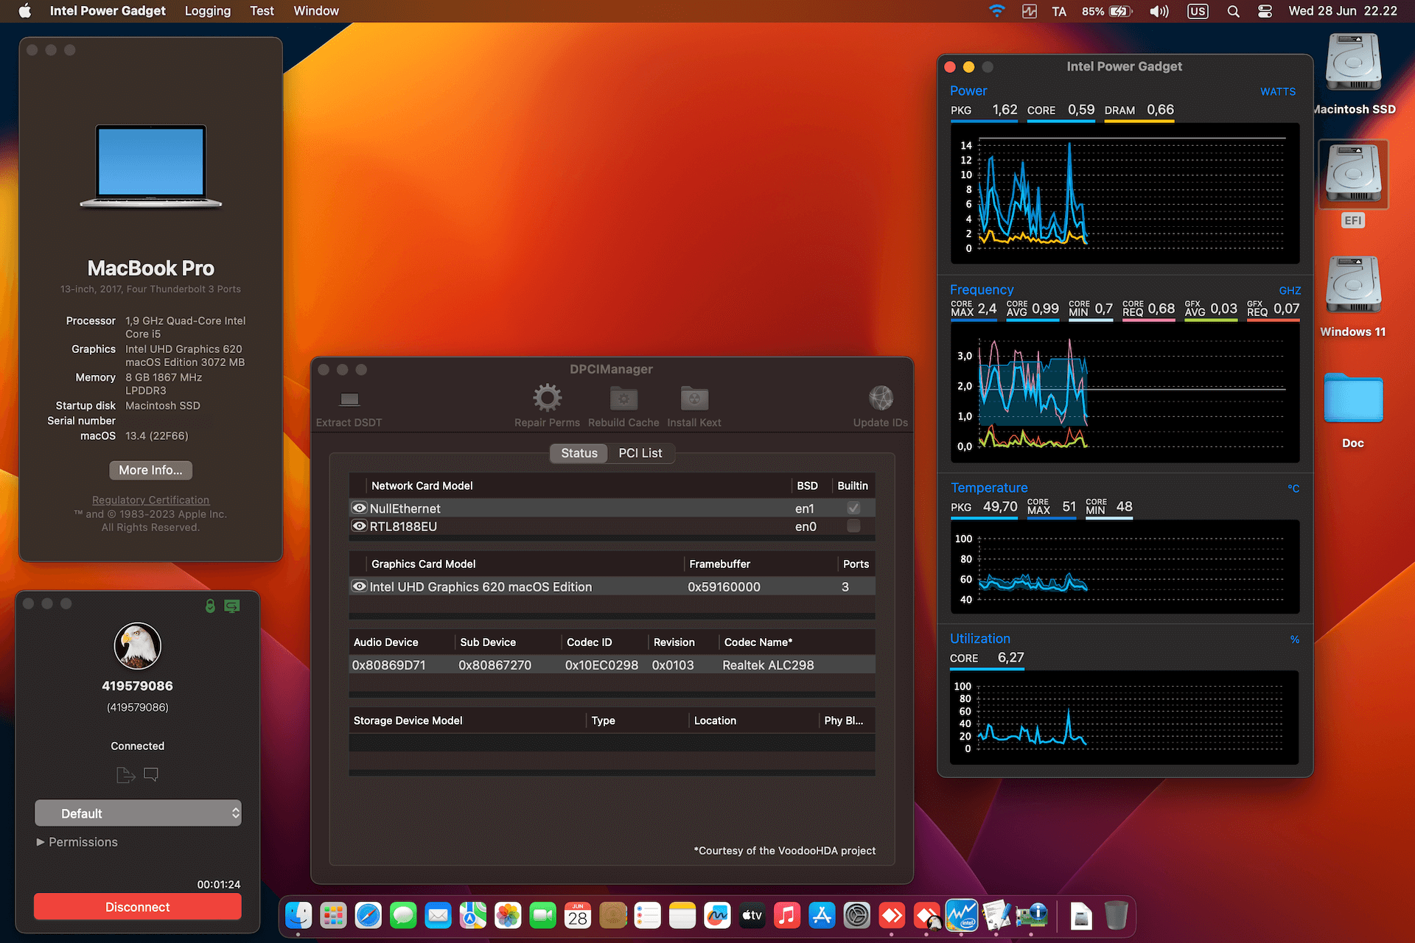The image size is (1415, 943).
Task: Click eye icon beside RTL8188EU
Action: pos(359,526)
